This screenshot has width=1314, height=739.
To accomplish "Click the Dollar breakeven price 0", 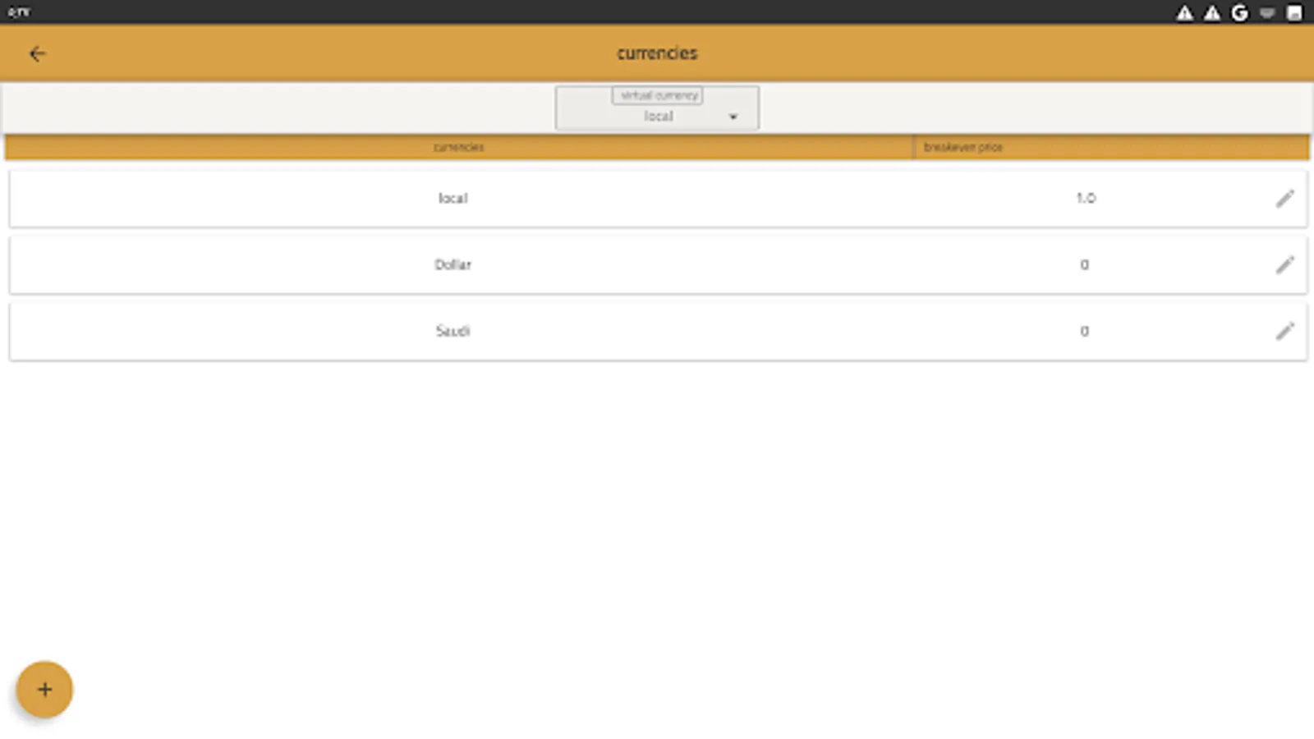I will (1084, 264).
